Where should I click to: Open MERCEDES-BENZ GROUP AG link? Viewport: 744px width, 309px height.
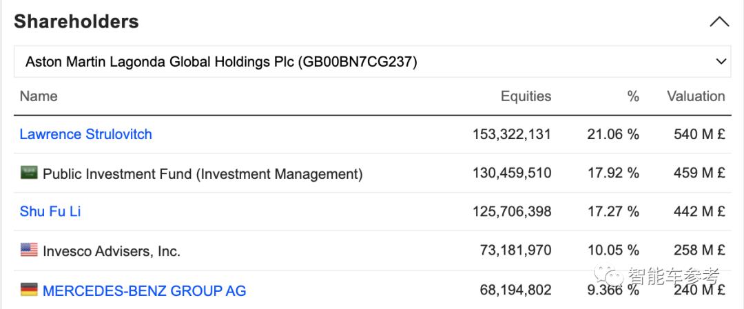click(144, 290)
